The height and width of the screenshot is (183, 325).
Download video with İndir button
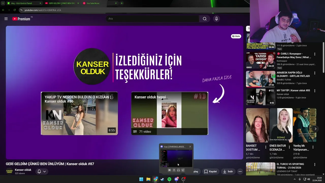228,172
